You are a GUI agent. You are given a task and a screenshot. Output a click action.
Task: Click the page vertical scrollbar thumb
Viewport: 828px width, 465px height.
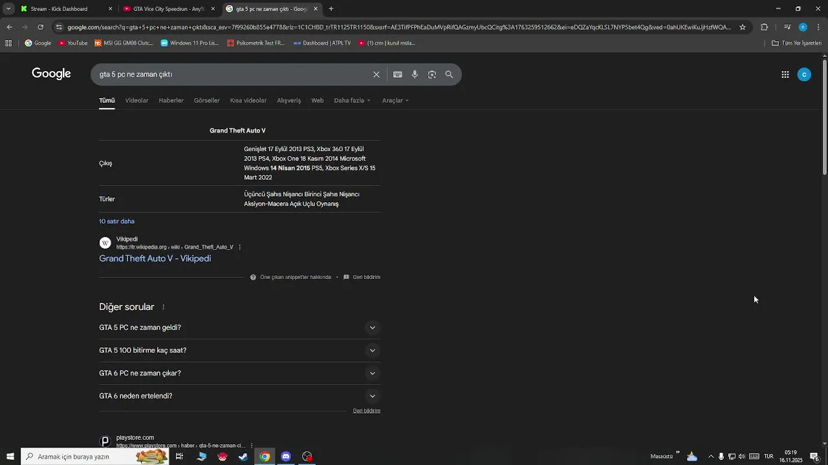(824, 116)
